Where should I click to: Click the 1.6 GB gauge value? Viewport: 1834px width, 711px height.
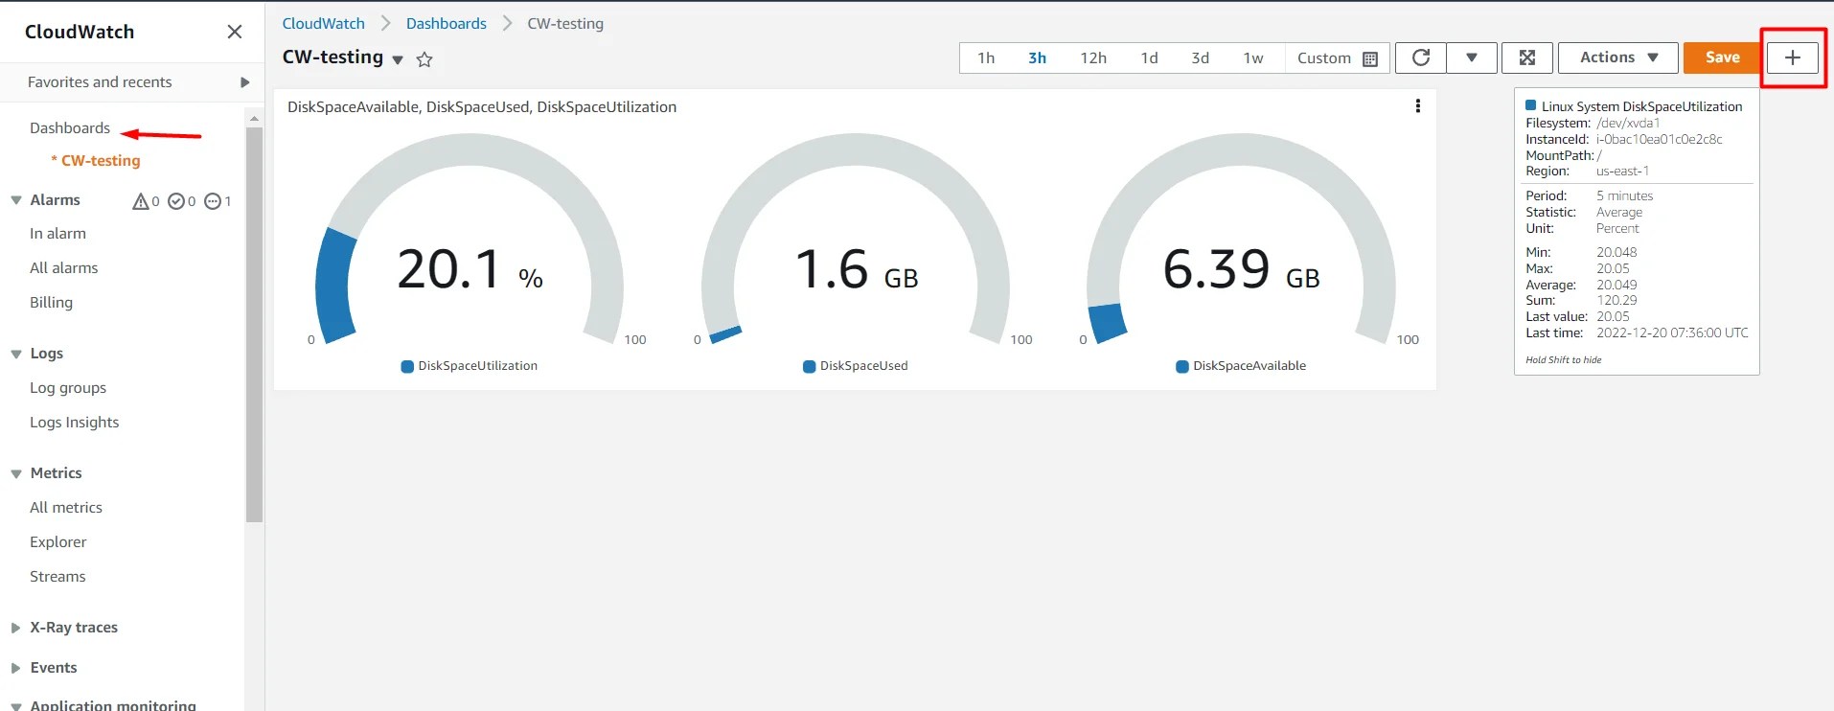point(857,269)
